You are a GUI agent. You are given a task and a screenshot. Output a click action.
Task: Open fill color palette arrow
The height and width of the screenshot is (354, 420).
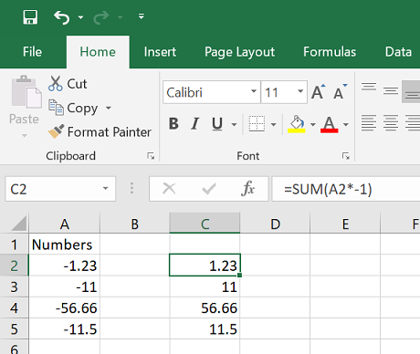[313, 124]
